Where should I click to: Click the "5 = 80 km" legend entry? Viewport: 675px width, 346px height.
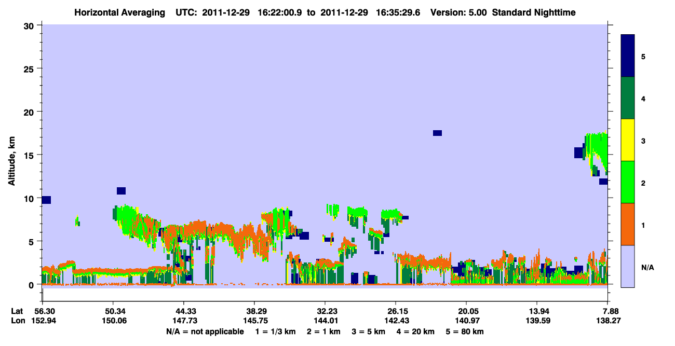tap(466, 331)
